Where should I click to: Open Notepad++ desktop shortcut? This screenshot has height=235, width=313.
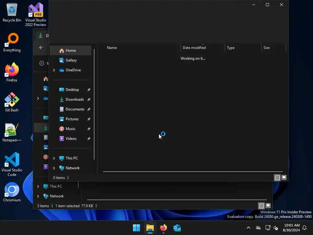12,132
